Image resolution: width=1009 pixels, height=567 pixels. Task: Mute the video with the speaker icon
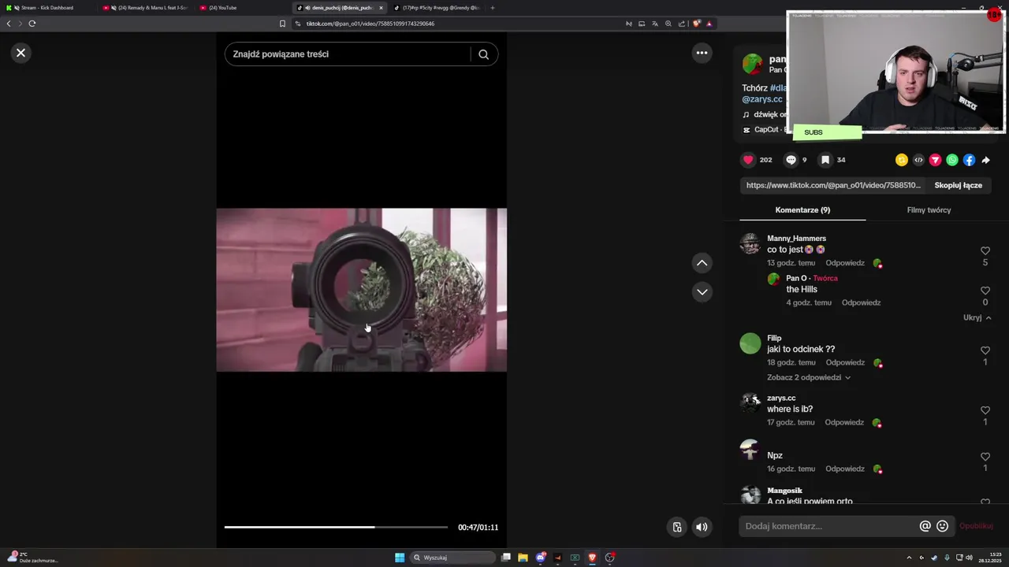702,528
